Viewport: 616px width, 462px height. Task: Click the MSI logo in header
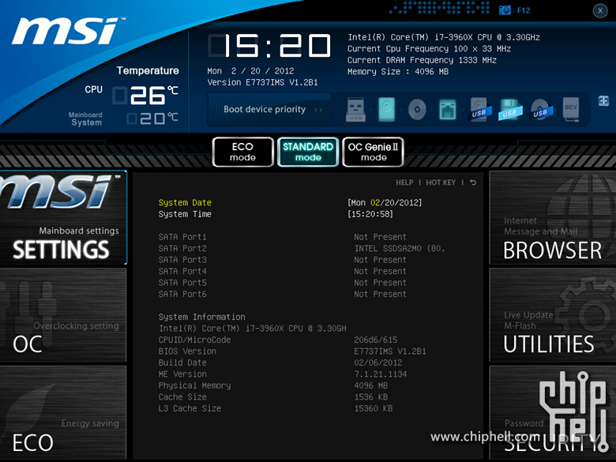click(x=68, y=31)
